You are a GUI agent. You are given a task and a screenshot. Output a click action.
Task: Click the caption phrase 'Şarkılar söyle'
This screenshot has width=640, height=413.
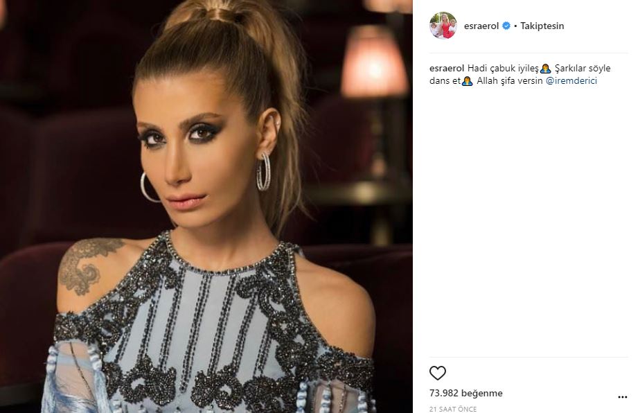point(583,68)
